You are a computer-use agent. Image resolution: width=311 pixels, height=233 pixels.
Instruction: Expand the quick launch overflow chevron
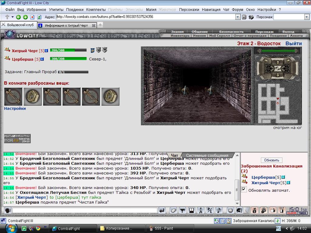tap(45, 227)
